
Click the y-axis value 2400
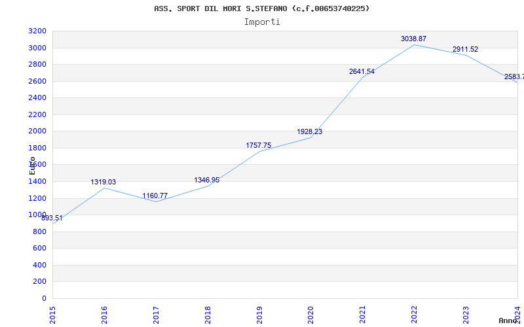pos(37,97)
